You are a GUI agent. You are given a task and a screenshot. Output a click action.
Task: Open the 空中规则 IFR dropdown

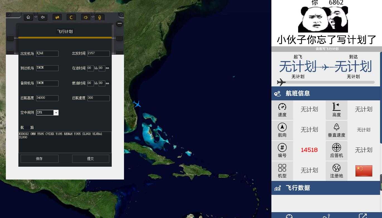[56, 113]
